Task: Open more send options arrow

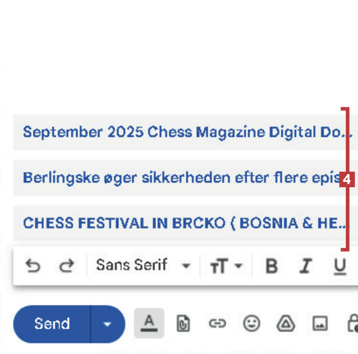Action: click(107, 324)
